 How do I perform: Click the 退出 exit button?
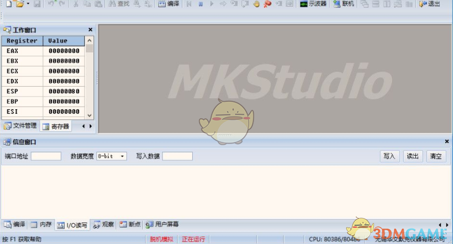click(430, 4)
